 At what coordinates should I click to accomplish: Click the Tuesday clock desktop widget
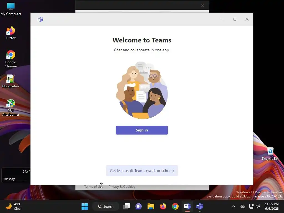pyautogui.click(x=16, y=175)
